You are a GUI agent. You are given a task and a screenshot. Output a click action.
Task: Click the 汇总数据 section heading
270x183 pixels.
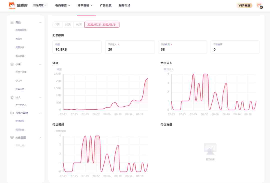[x=58, y=35]
